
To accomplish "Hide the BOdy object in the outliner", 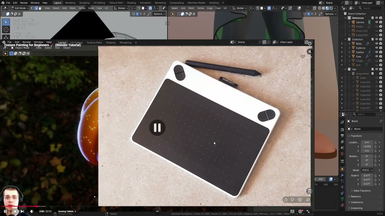I will click(x=377, y=43).
